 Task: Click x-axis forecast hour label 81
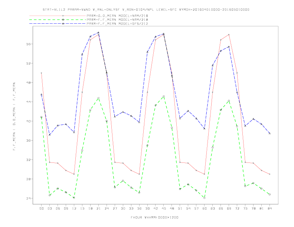click(x=262, y=208)
